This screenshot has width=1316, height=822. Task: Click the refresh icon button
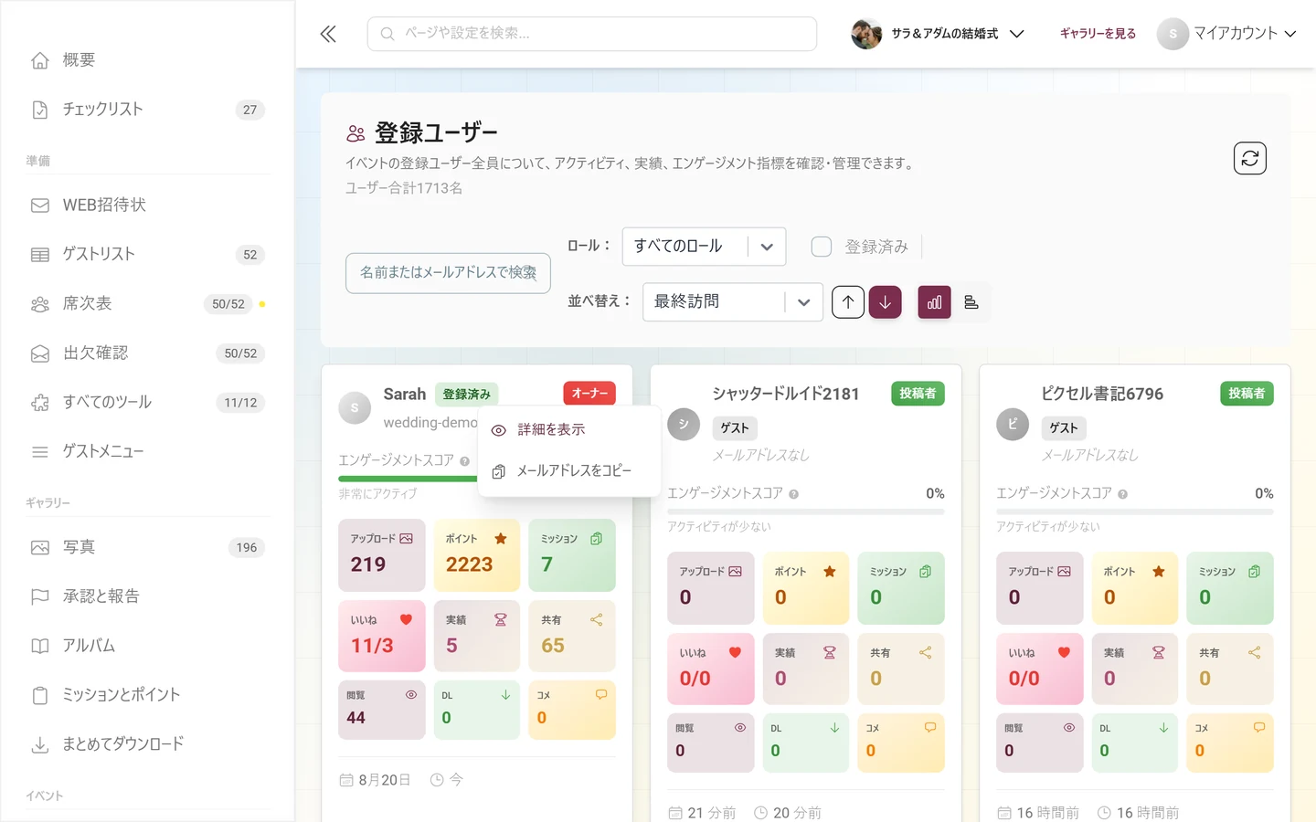[x=1249, y=158]
